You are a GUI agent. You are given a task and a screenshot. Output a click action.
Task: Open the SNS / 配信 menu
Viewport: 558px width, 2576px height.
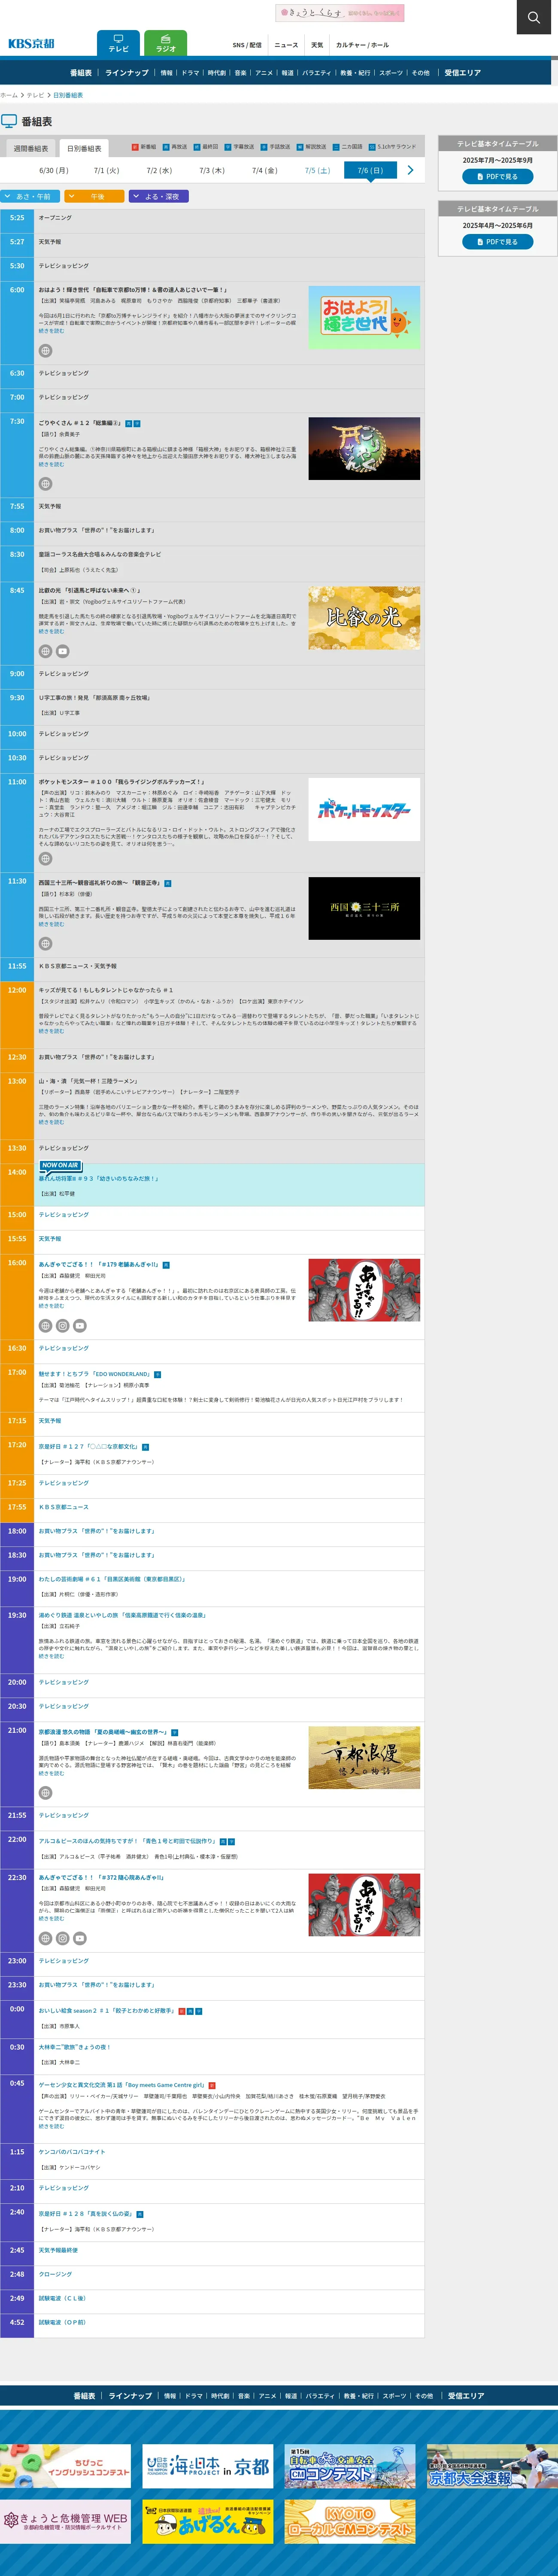pos(247,45)
